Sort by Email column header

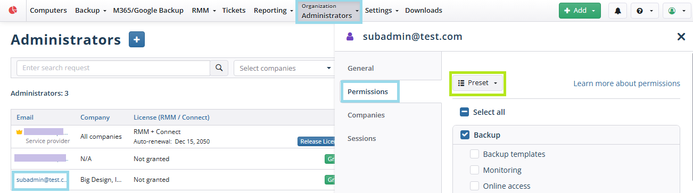coord(24,117)
